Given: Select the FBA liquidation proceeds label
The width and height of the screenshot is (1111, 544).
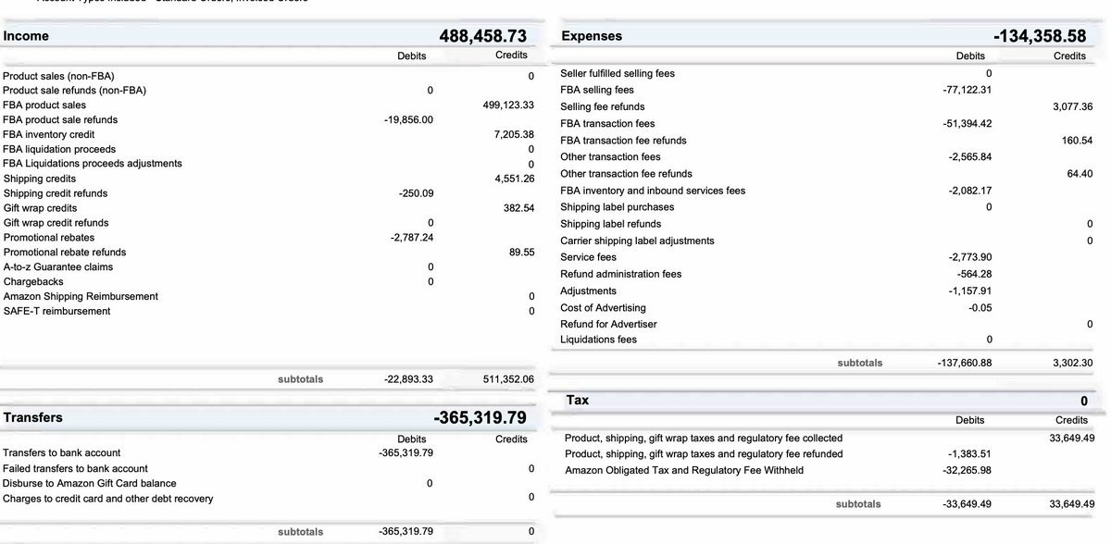Looking at the screenshot, I should coord(59,149).
